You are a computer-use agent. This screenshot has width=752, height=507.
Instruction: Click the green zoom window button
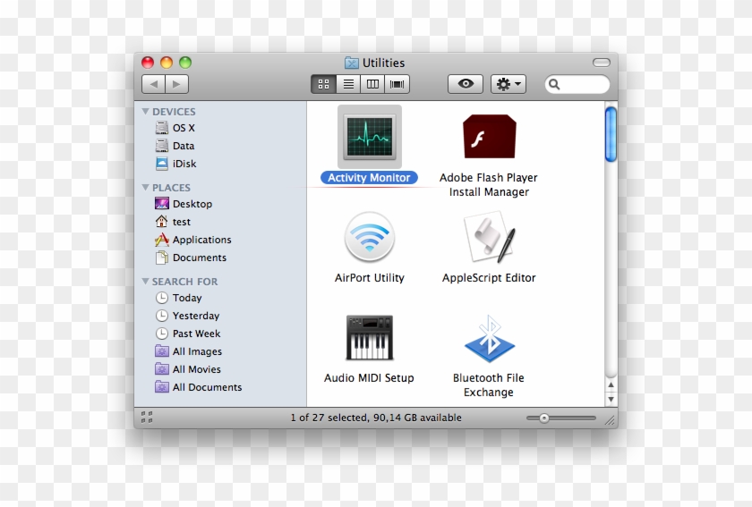pos(185,63)
